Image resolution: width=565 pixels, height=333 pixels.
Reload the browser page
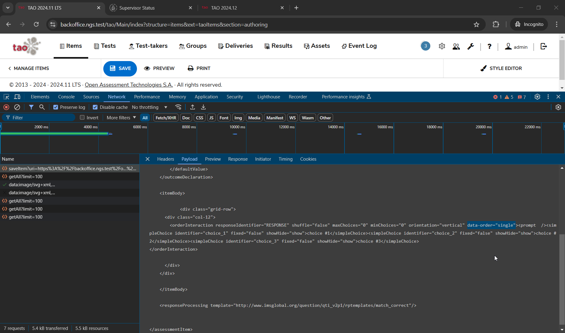(x=36, y=24)
